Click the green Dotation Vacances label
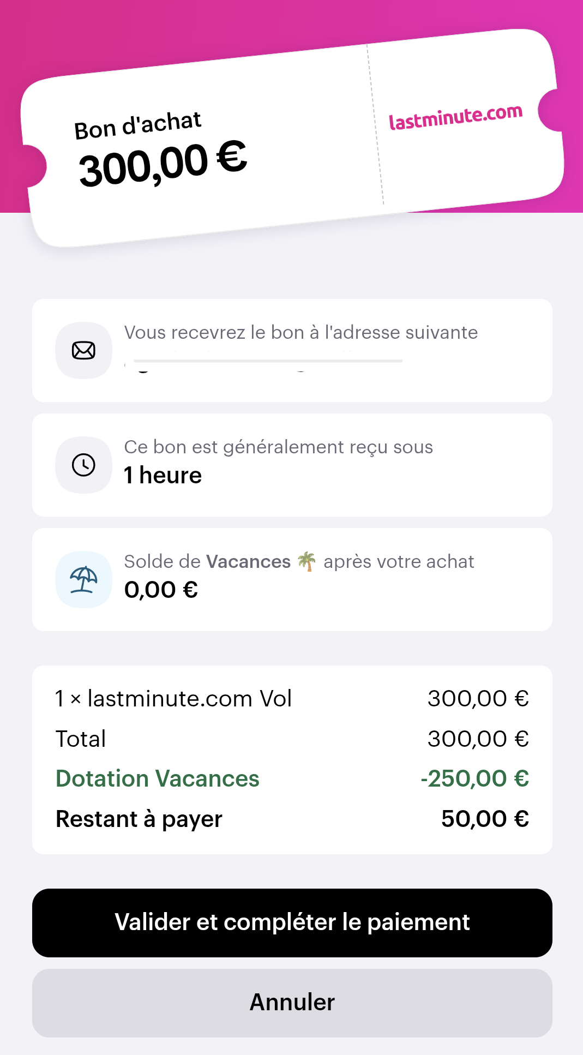 pos(158,779)
